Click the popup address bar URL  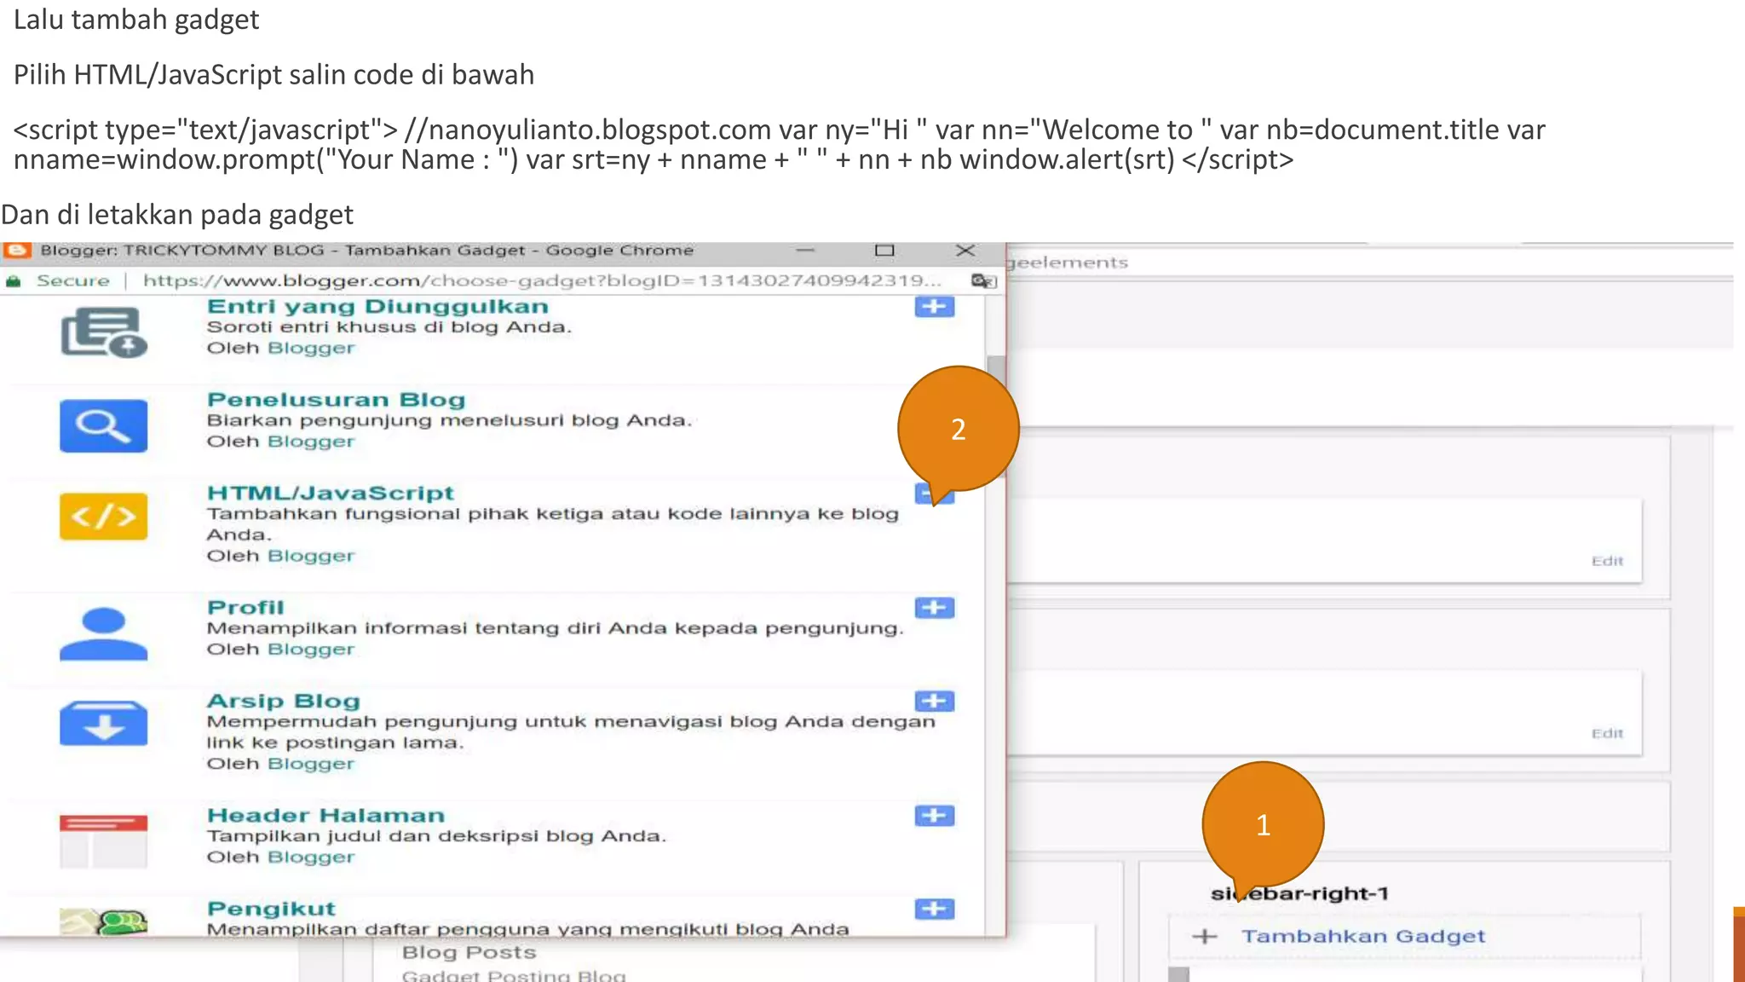point(541,280)
